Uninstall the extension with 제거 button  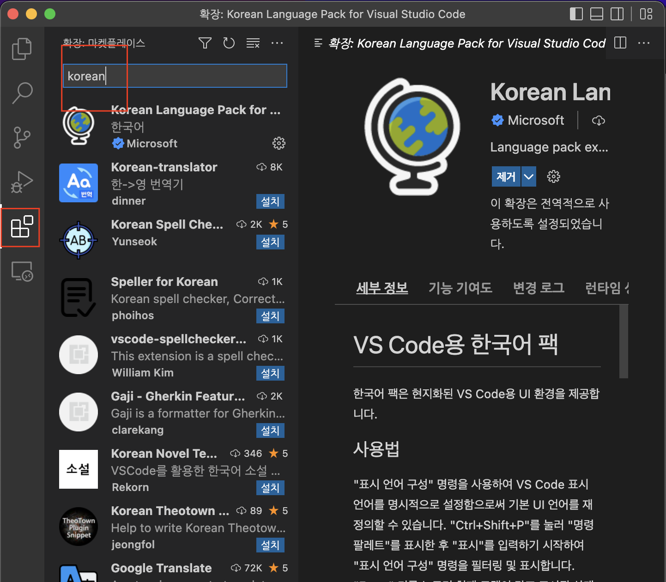[506, 176]
